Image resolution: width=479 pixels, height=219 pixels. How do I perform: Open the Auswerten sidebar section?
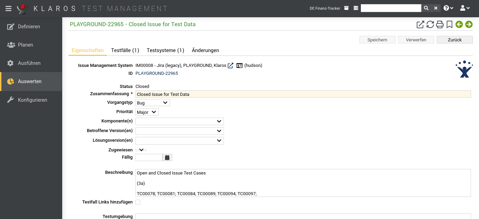[31, 81]
